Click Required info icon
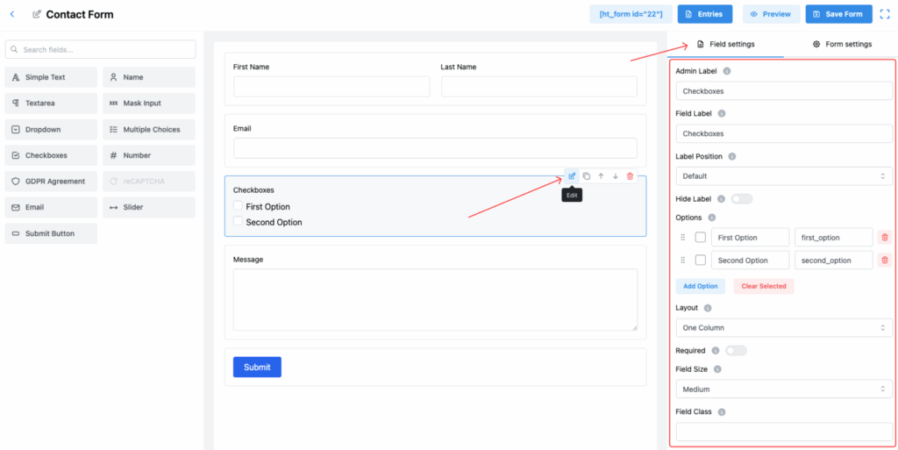The height and width of the screenshot is (450, 898). pos(716,350)
